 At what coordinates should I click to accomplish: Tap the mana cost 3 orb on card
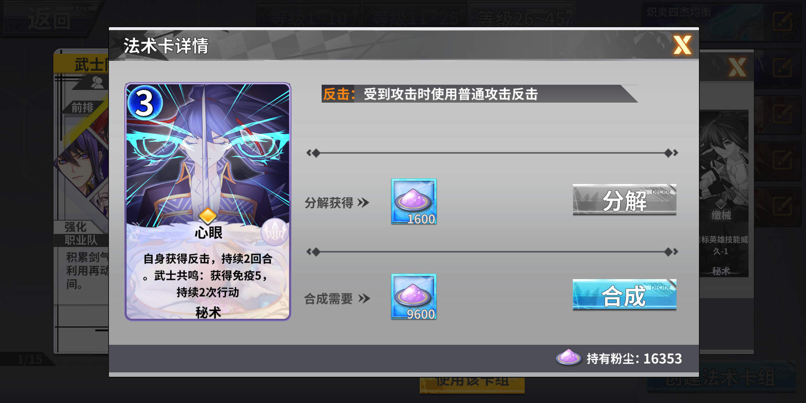[x=145, y=103]
